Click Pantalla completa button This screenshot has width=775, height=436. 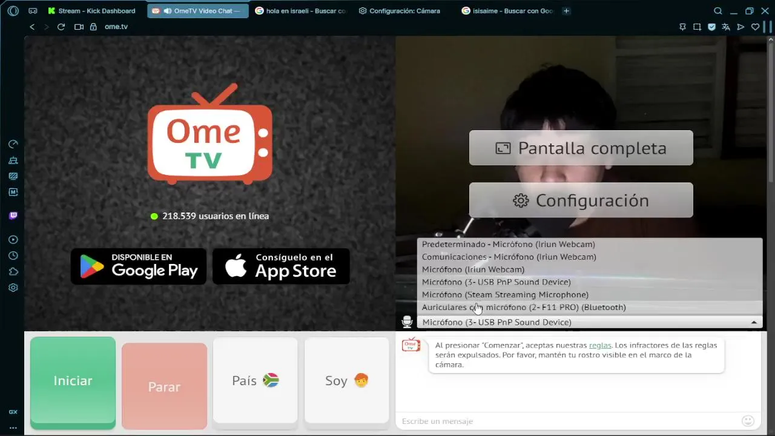(581, 148)
